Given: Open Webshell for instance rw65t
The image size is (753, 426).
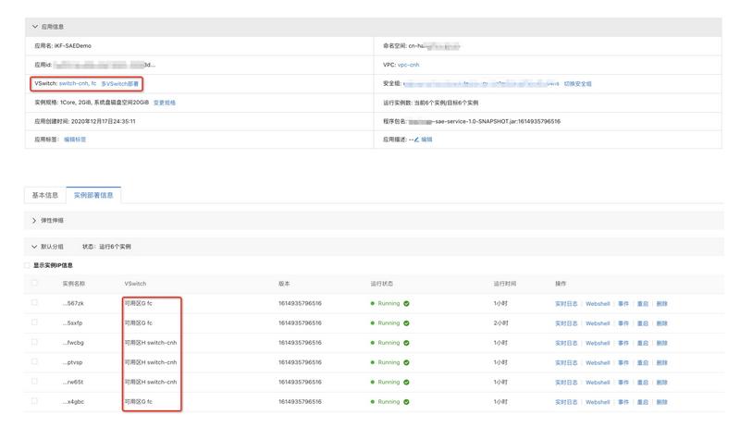Looking at the screenshot, I should pyautogui.click(x=598, y=383).
